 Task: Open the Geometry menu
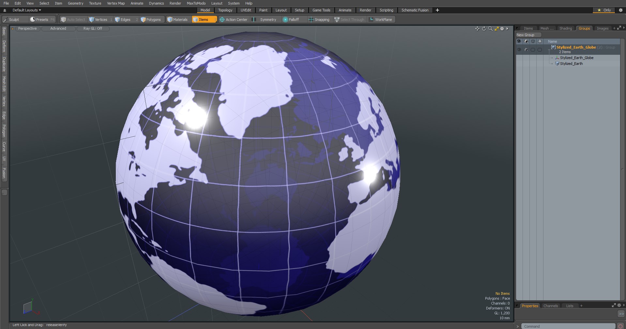point(75,3)
